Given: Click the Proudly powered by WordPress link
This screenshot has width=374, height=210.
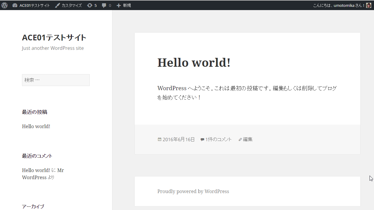Looking at the screenshot, I should point(193,192).
